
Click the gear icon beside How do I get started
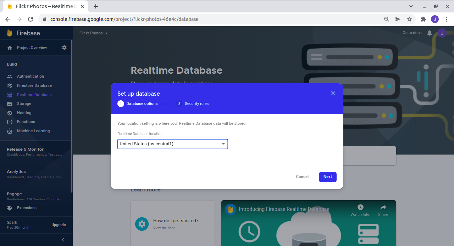coord(142,224)
